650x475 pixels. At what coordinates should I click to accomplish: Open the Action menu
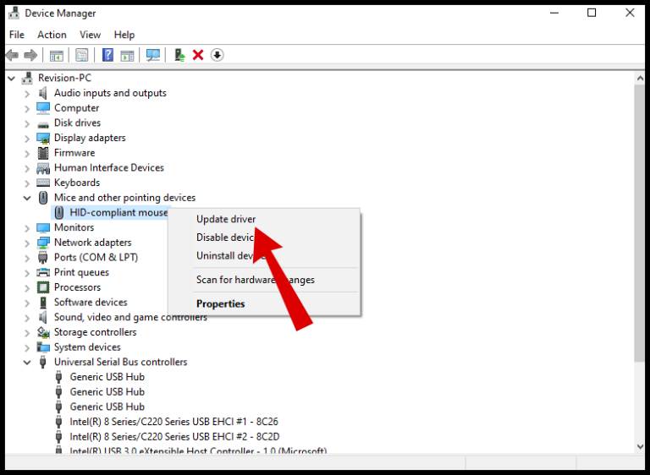click(x=52, y=35)
